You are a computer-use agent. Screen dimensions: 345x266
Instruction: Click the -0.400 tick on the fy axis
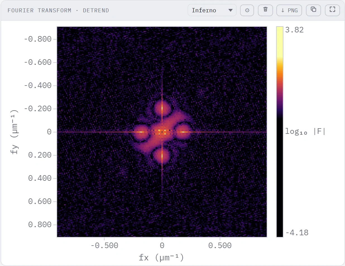[x=38, y=85]
